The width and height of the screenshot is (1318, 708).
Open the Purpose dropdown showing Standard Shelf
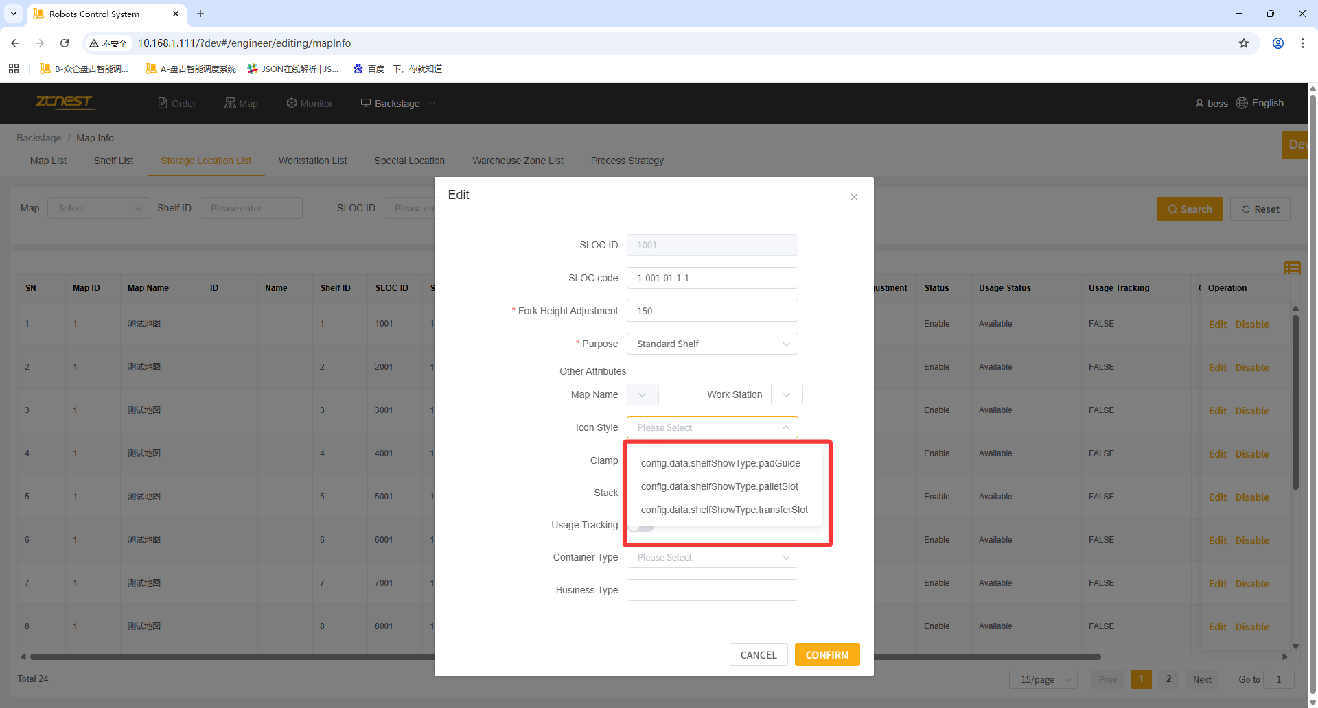click(x=712, y=344)
